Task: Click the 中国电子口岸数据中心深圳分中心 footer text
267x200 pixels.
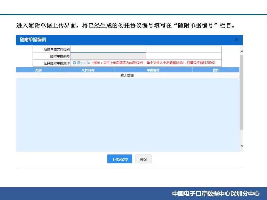Action: 216,193
